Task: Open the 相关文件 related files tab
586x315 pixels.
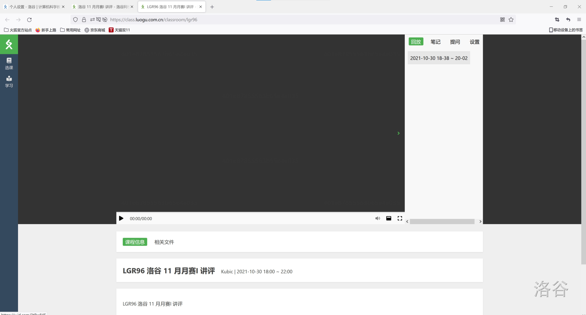Action: [164, 242]
